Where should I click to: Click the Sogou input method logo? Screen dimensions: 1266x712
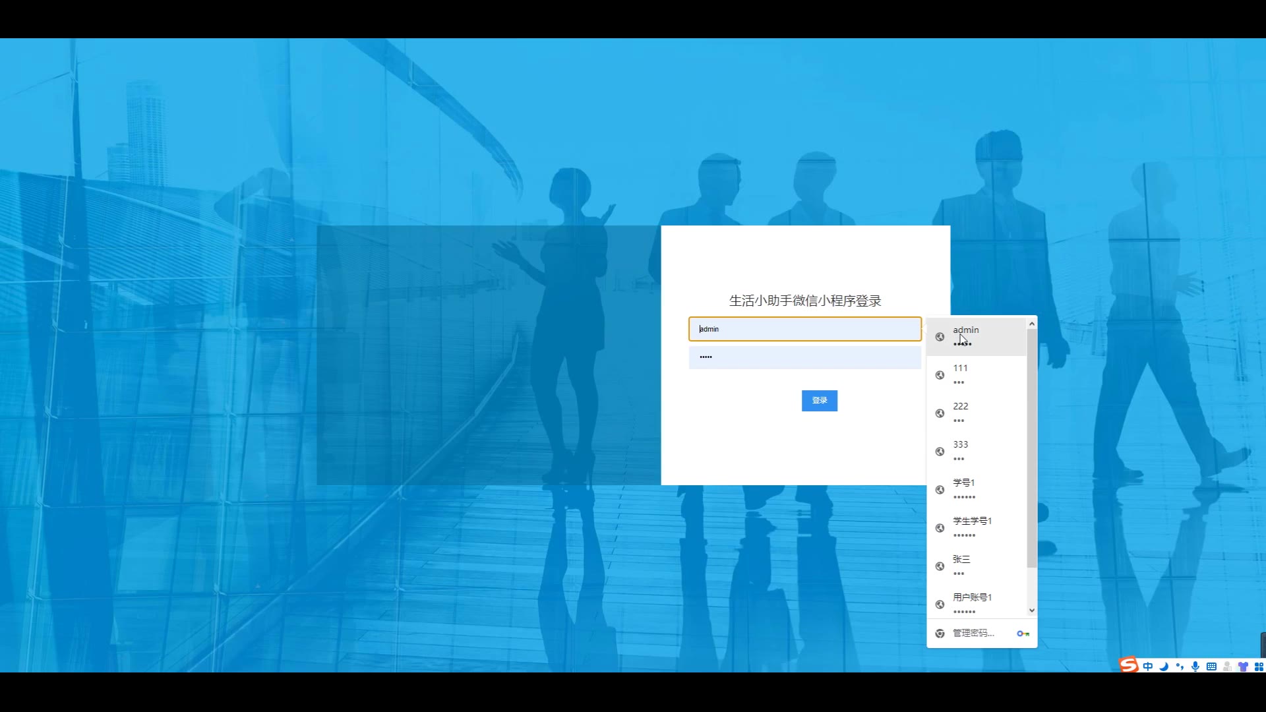coord(1128,665)
